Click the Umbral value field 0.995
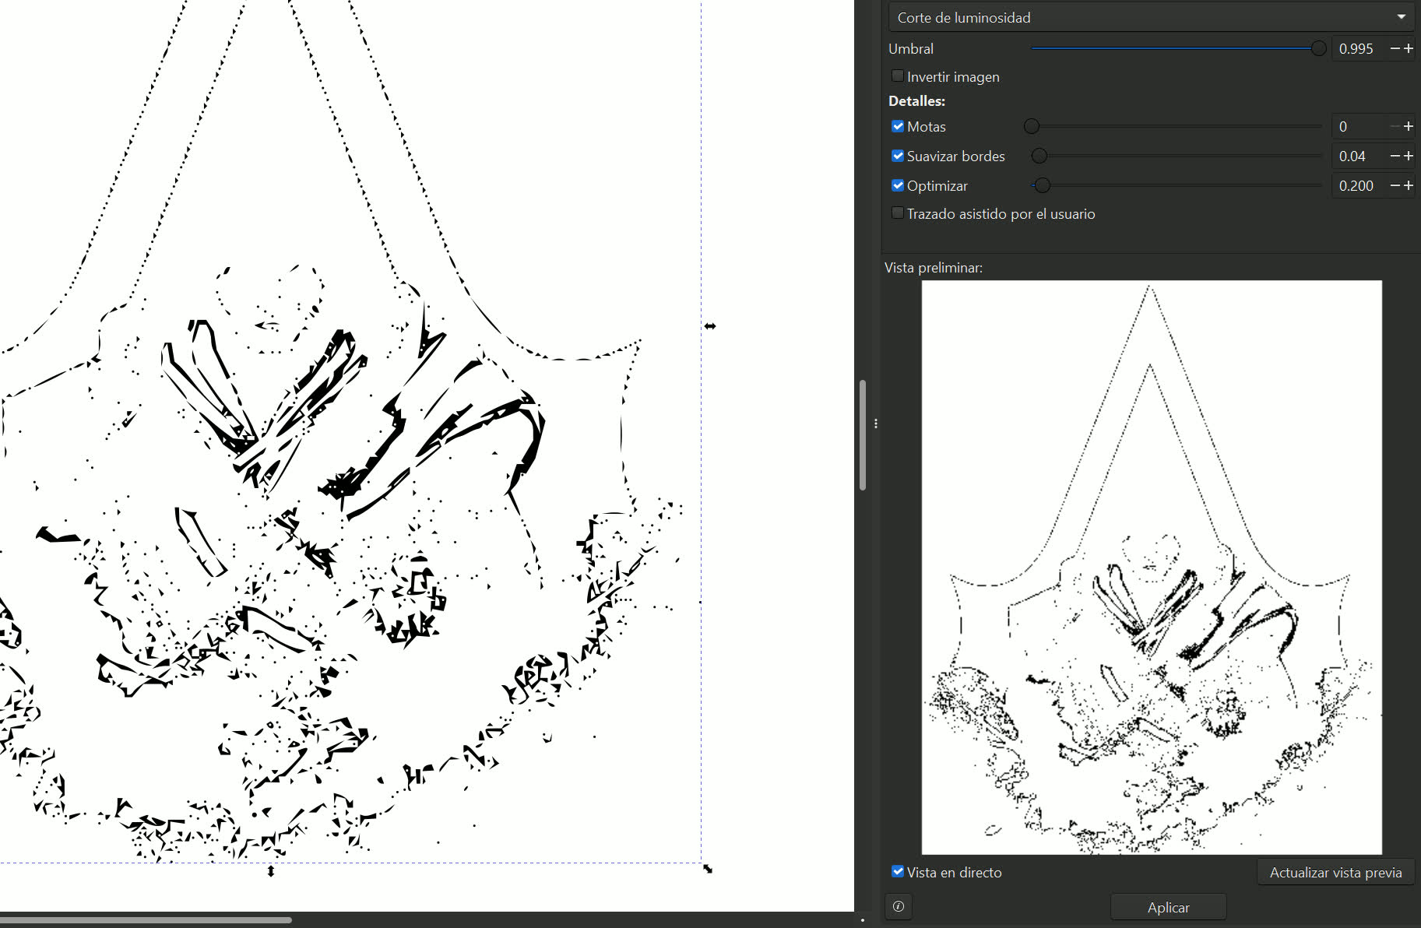This screenshot has height=928, width=1421. (x=1359, y=48)
